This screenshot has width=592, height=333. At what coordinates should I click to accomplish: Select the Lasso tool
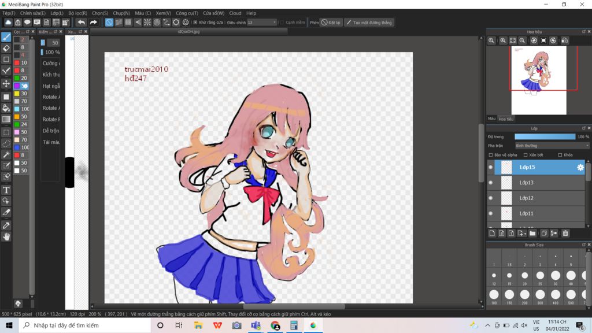[x=6, y=143]
